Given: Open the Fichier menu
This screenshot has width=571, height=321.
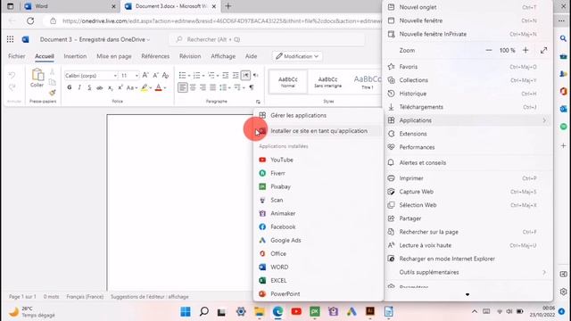Looking at the screenshot, I should point(17,56).
